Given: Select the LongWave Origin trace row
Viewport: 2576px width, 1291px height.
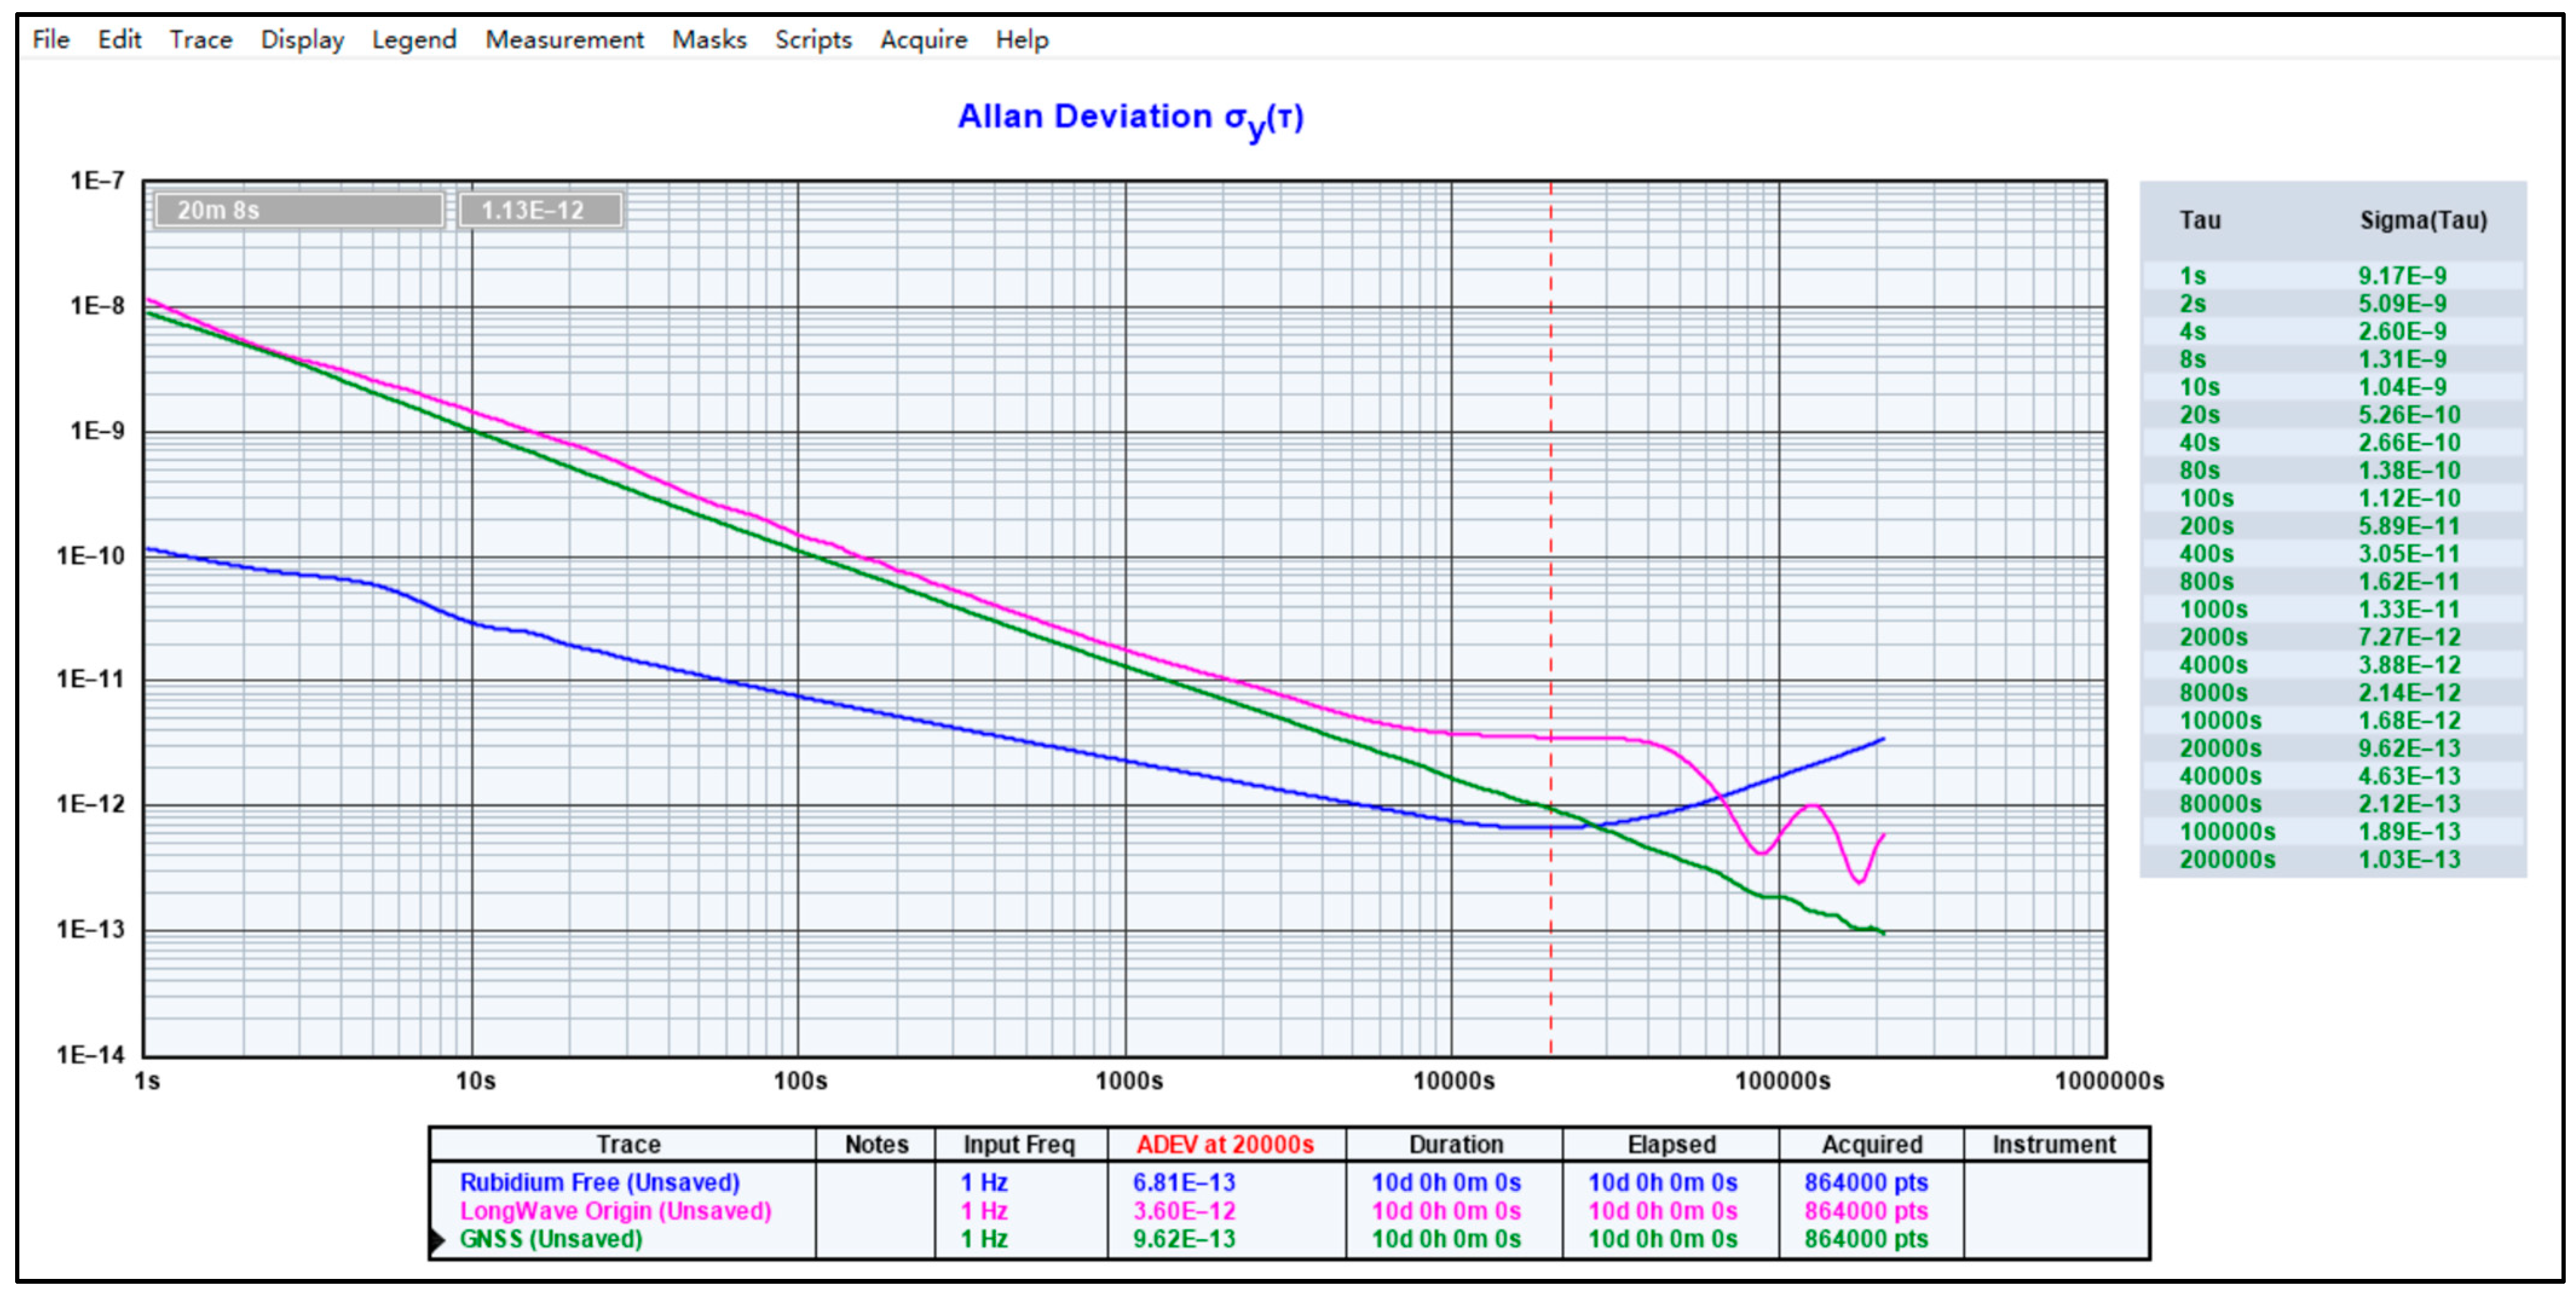Looking at the screenshot, I should (615, 1211).
